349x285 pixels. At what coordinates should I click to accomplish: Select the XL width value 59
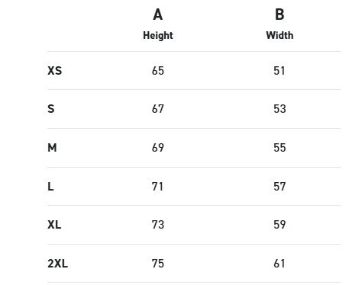pyautogui.click(x=280, y=225)
